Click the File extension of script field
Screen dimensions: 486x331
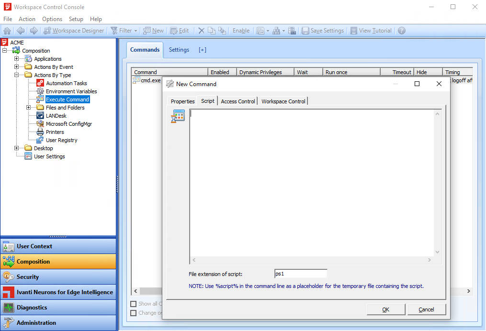tap(301, 274)
